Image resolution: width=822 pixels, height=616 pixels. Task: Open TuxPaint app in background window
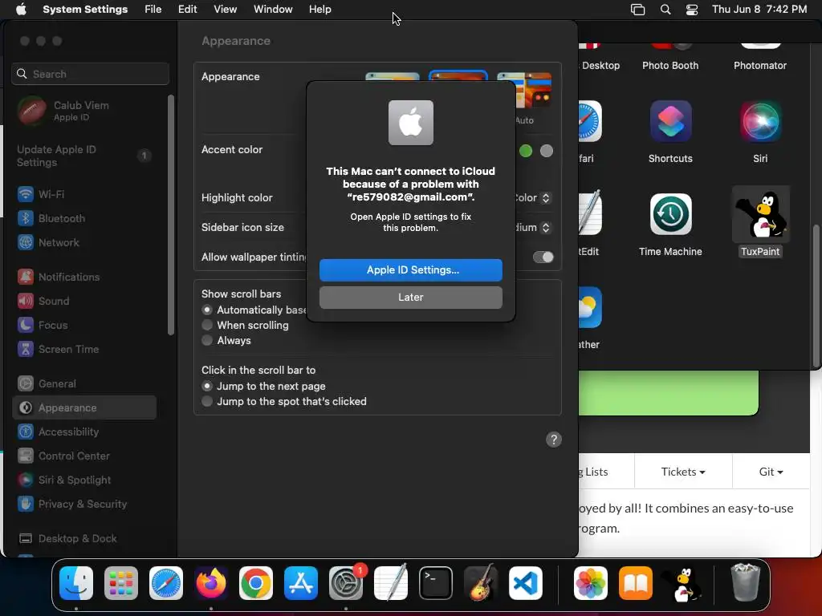click(x=760, y=214)
